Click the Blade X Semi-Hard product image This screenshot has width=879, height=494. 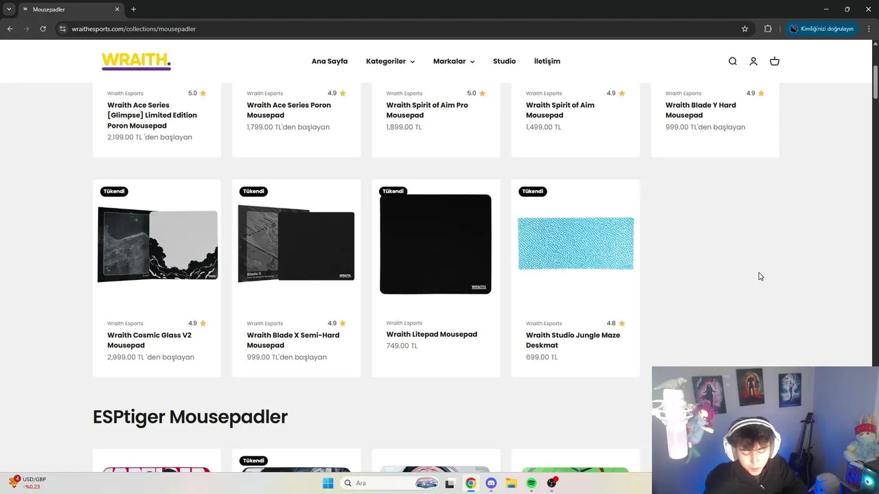tap(296, 243)
